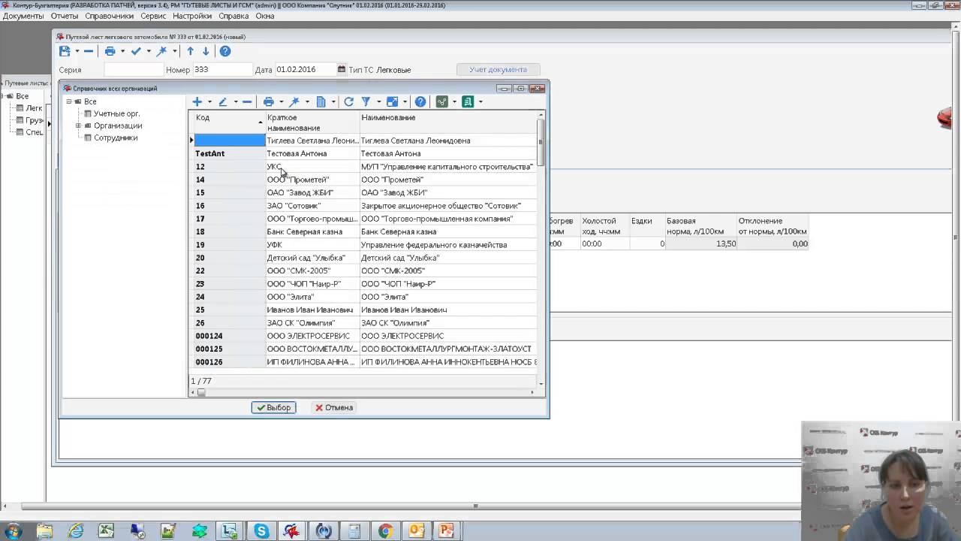Select the 'ООО "Прометей"' short name cell
This screenshot has width=961, height=541.
point(312,180)
